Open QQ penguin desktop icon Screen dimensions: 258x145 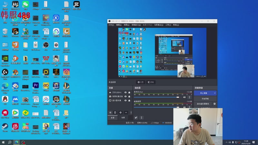[5, 101]
